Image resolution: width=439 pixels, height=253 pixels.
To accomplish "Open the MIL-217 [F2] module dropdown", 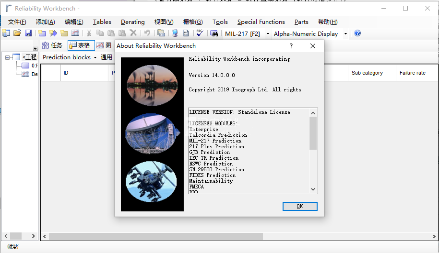I will click(268, 34).
